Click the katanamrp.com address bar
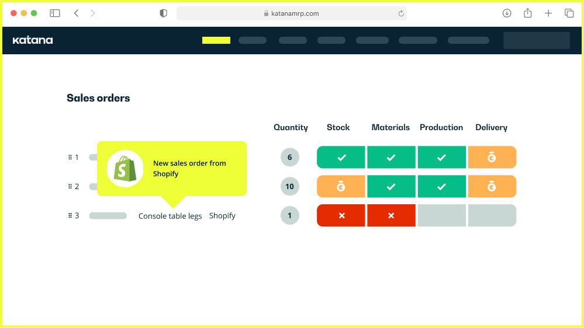584x328 pixels. coord(292,13)
